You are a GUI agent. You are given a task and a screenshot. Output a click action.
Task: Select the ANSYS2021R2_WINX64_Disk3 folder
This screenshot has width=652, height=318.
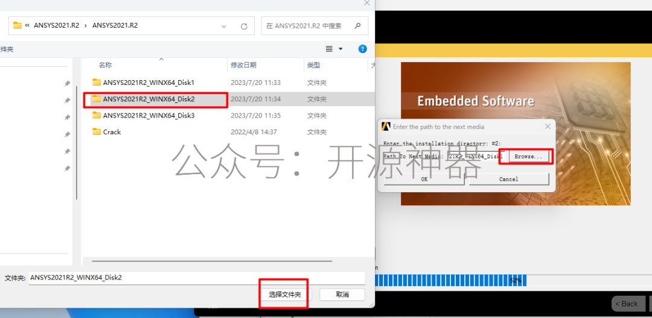pos(149,115)
